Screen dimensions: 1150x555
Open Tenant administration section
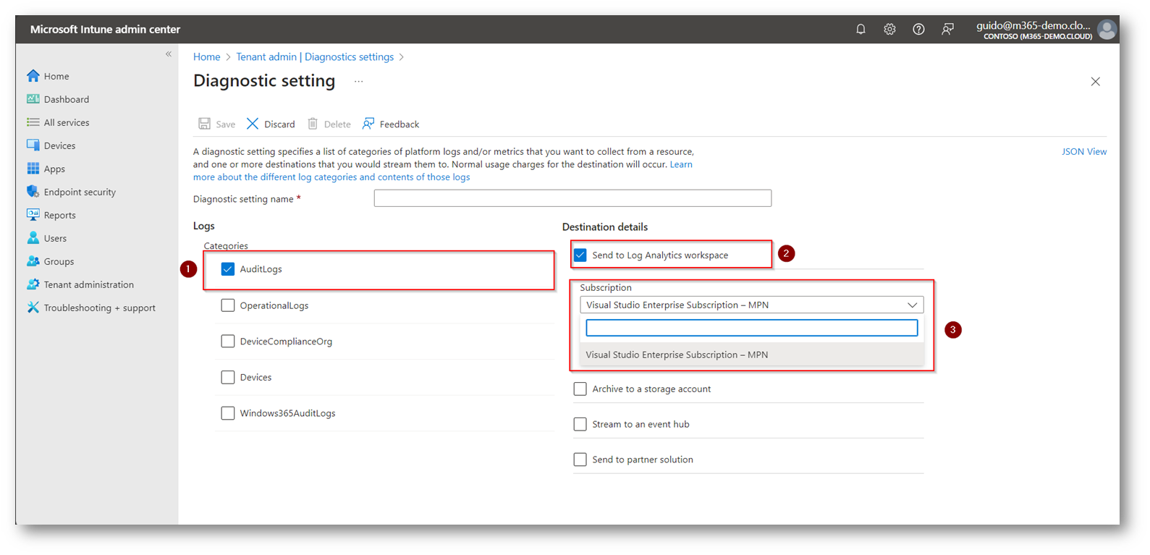coord(89,284)
